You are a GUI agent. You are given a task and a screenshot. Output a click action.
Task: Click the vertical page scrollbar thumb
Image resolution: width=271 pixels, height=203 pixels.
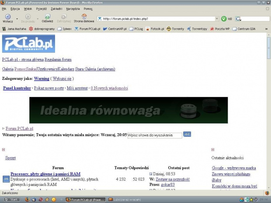coord(268,48)
